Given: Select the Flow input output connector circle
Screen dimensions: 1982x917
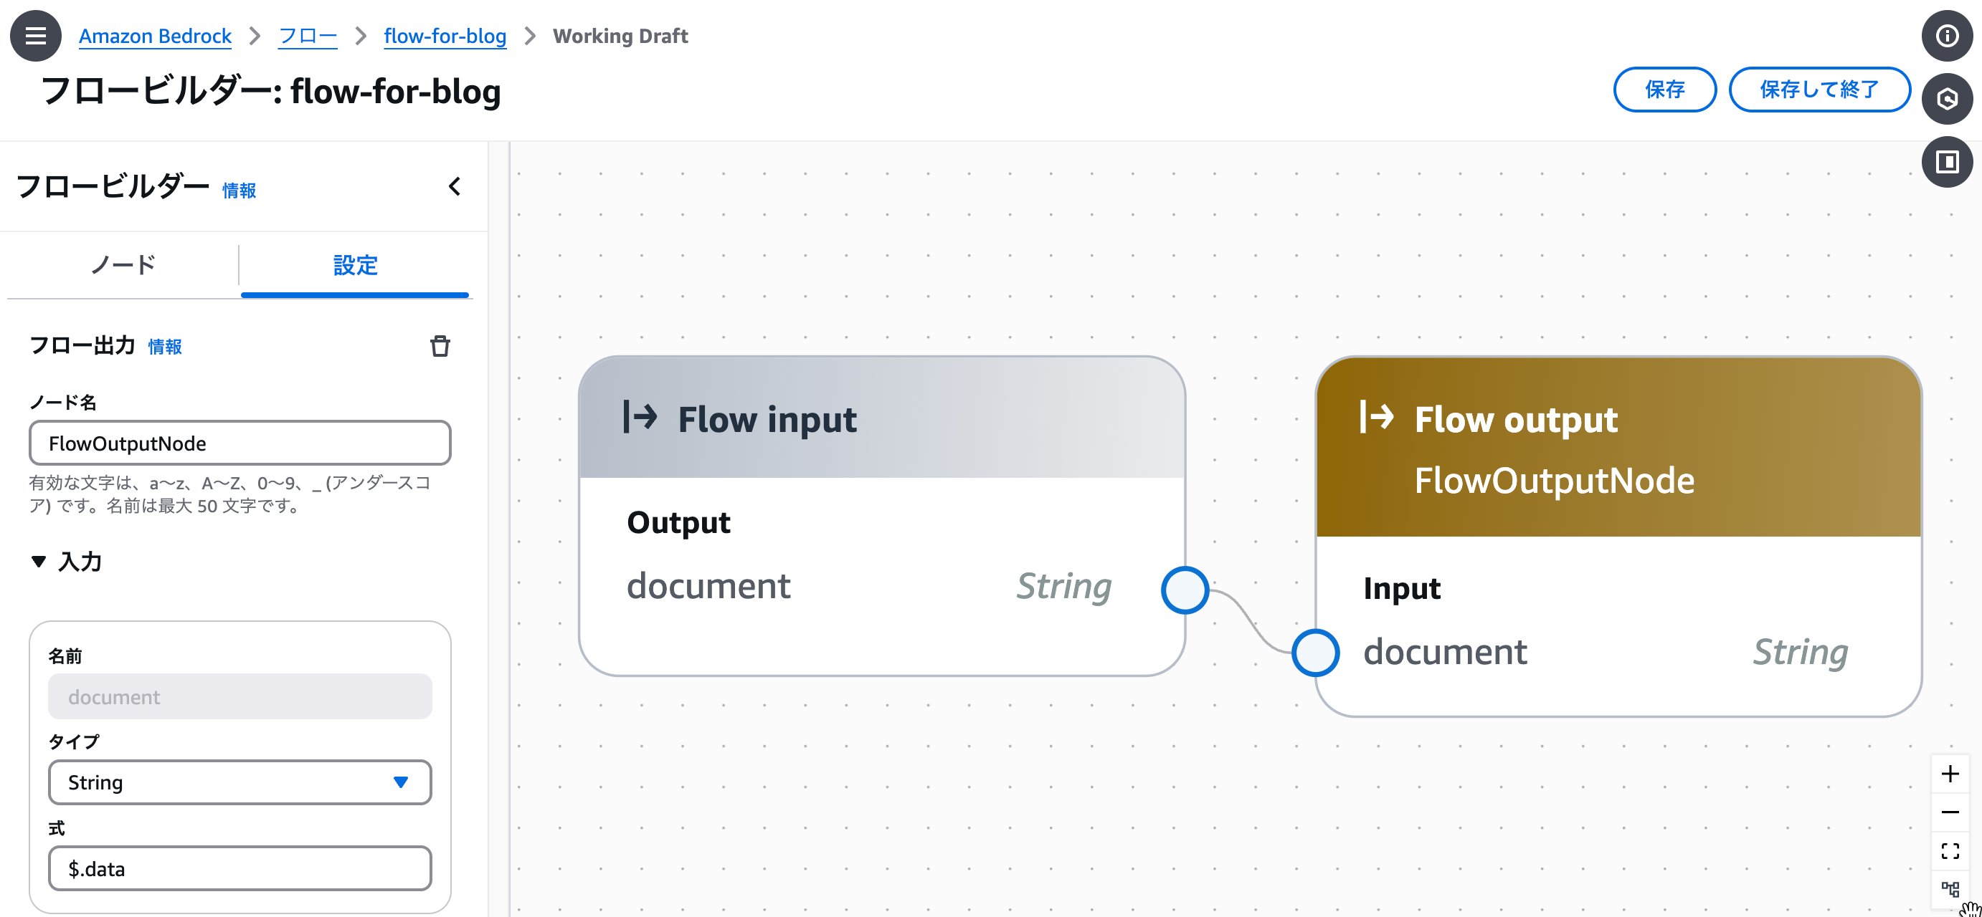Looking at the screenshot, I should (x=1185, y=590).
